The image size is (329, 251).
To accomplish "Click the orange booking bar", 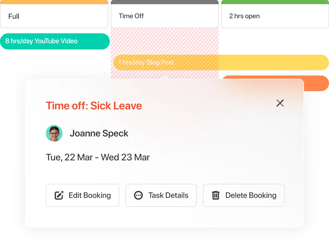I will 316,84.
